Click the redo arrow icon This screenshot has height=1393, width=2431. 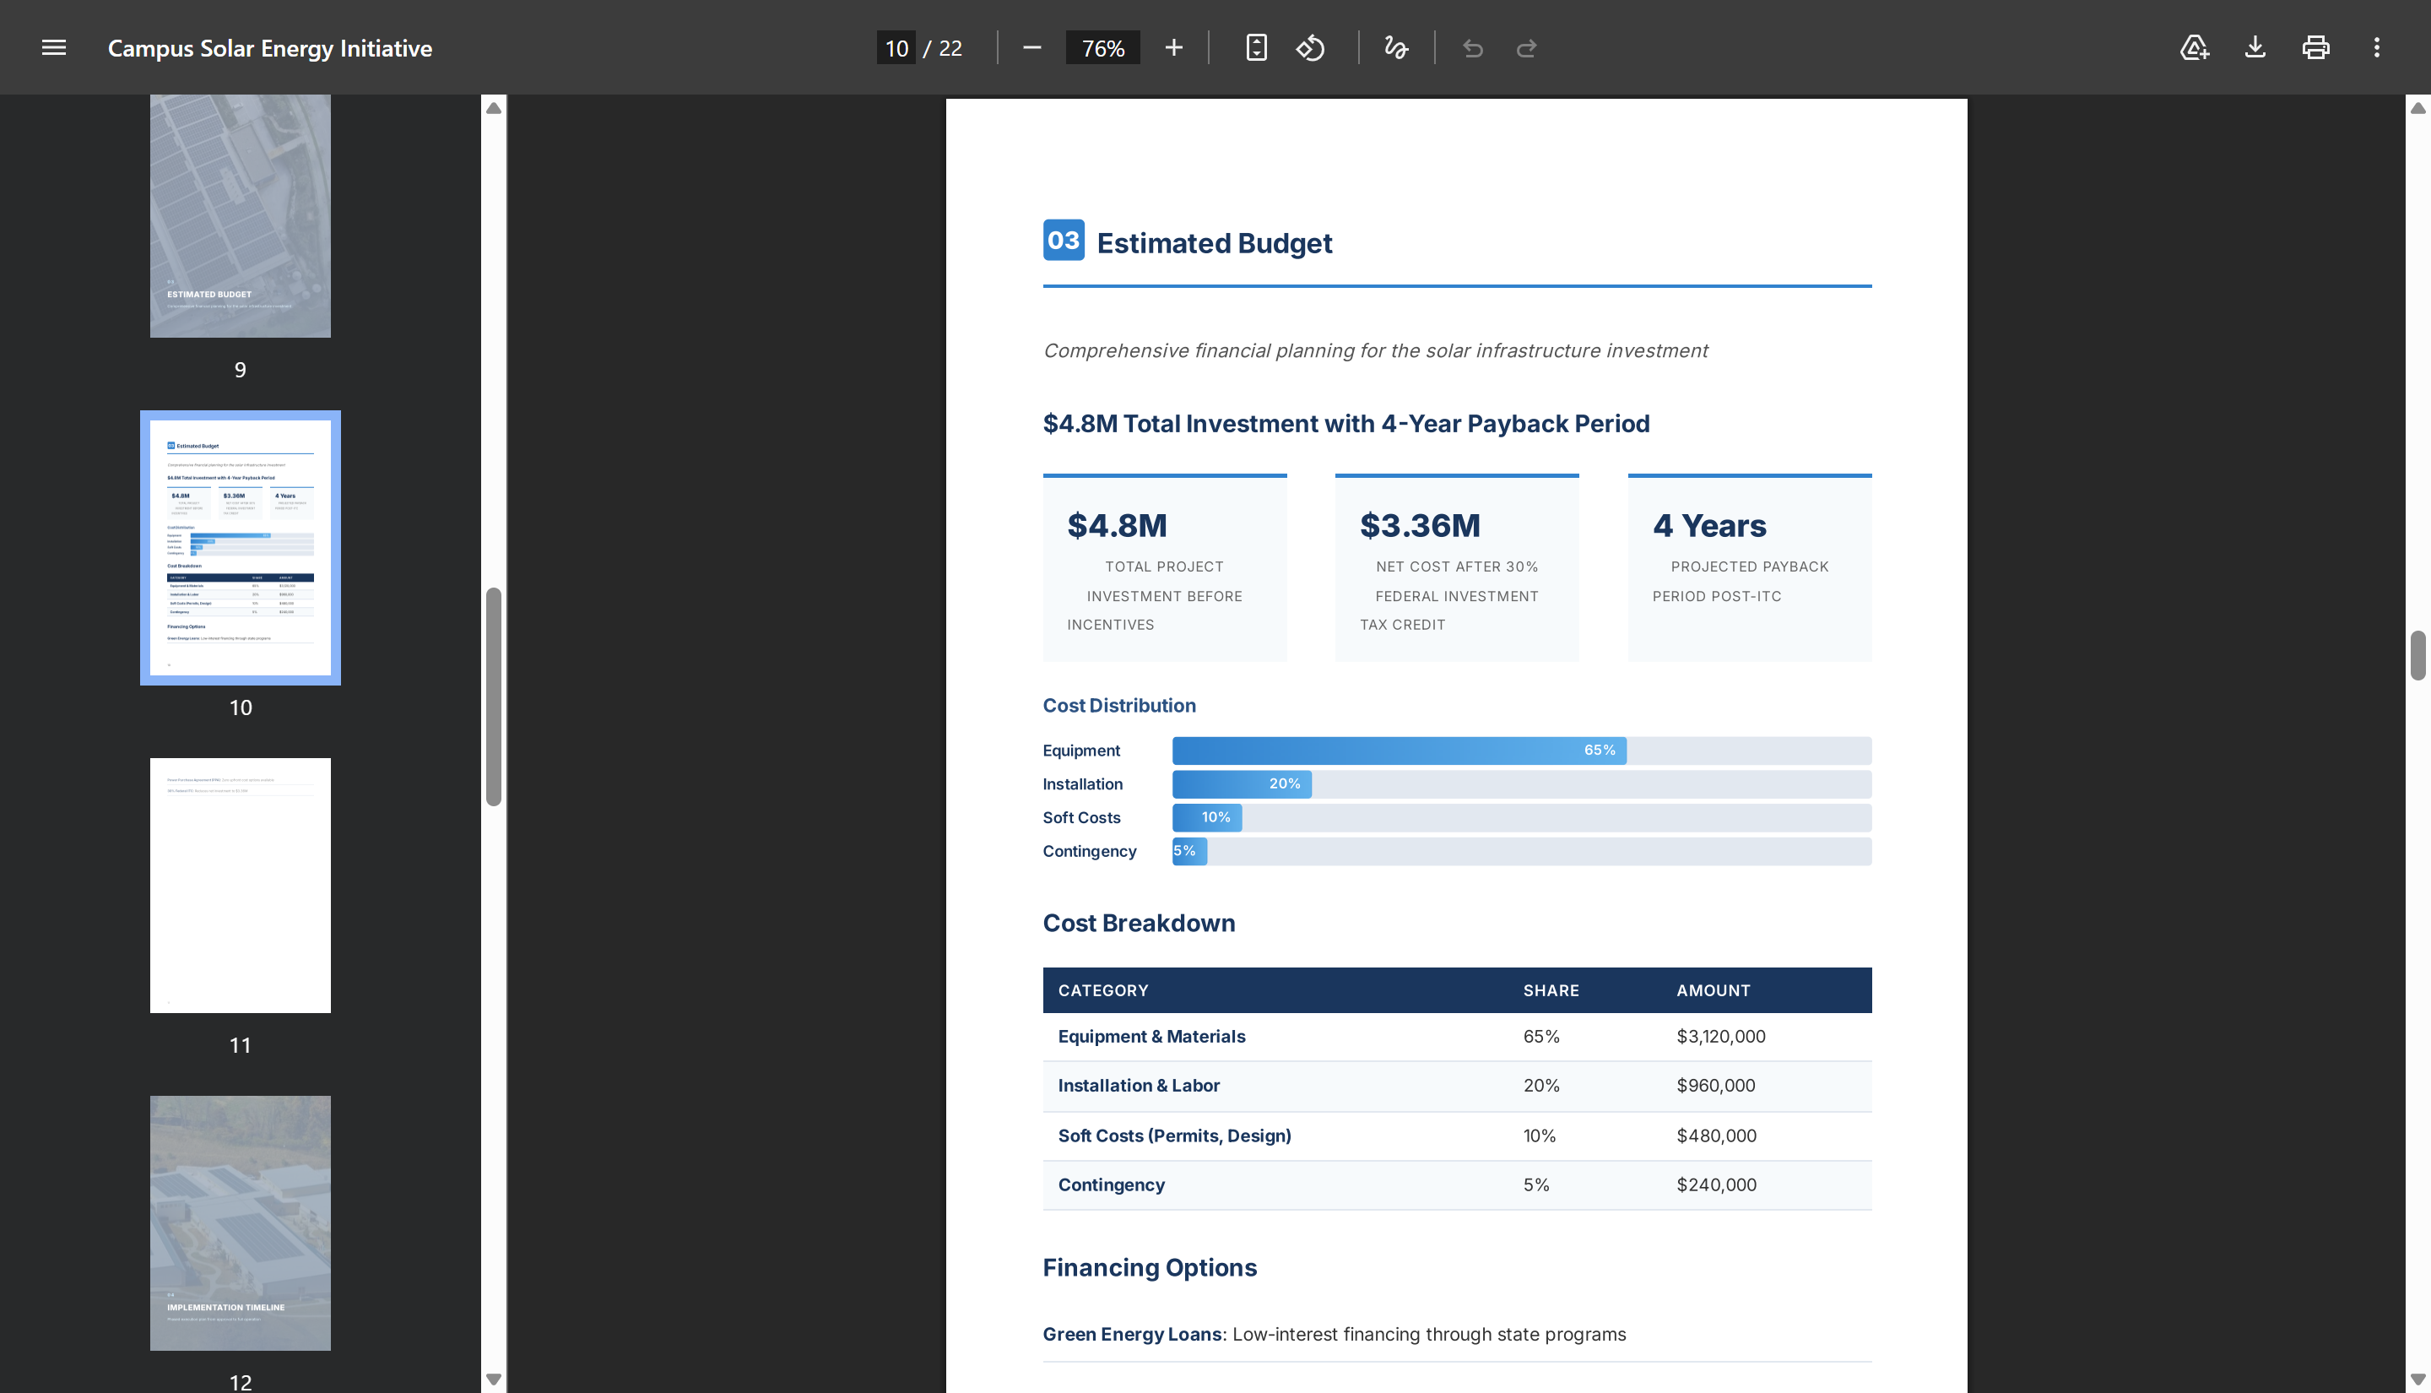(1526, 48)
